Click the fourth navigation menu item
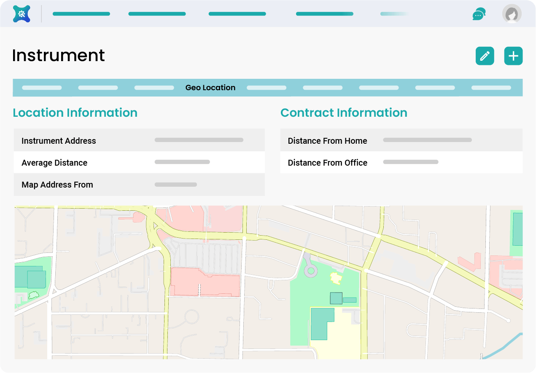 click(x=324, y=13)
